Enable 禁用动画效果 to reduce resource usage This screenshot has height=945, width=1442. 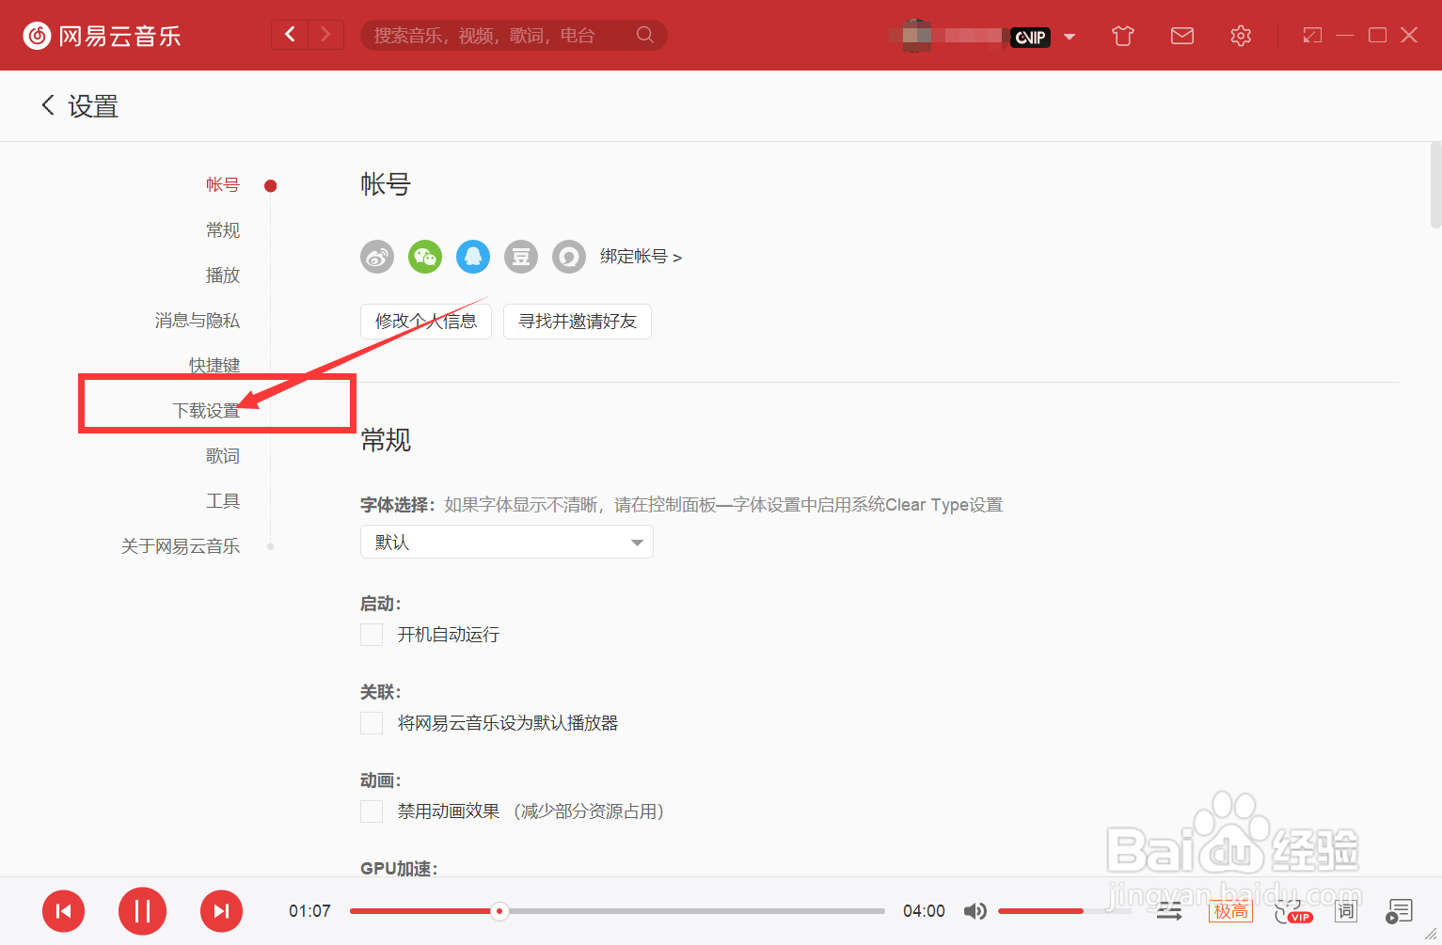click(x=371, y=811)
